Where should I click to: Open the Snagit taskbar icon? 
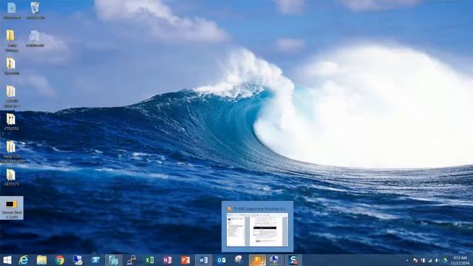pos(293,260)
